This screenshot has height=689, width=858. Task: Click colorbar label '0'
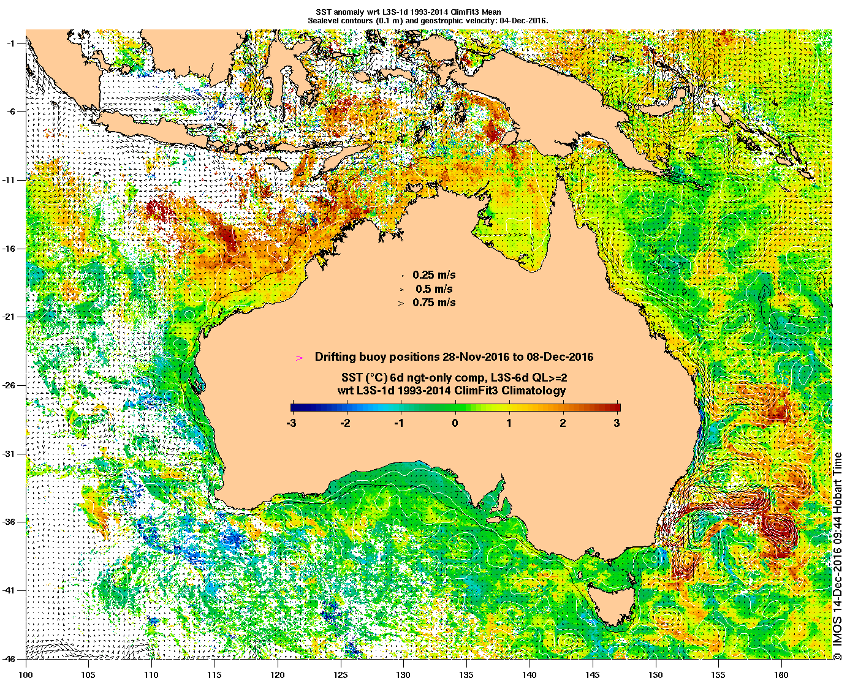455,423
